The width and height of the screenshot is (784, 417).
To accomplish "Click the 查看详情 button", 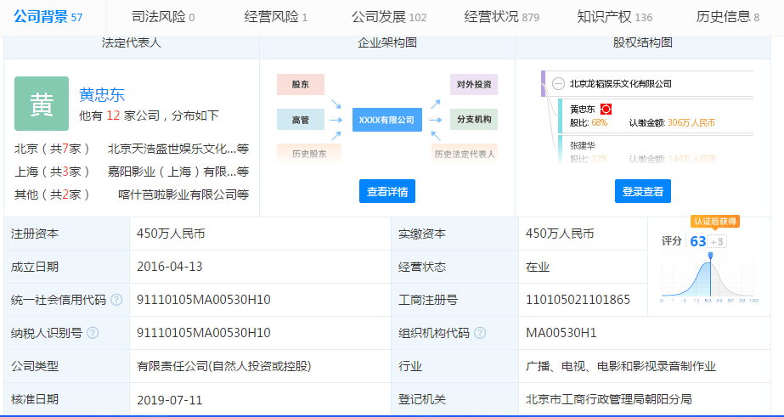I will pyautogui.click(x=387, y=192).
